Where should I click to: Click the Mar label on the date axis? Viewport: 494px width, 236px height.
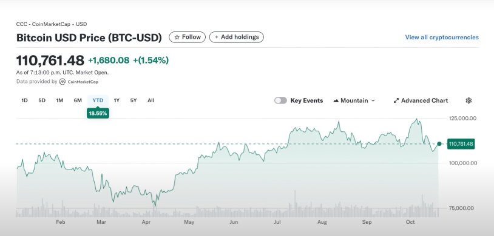coord(101,222)
